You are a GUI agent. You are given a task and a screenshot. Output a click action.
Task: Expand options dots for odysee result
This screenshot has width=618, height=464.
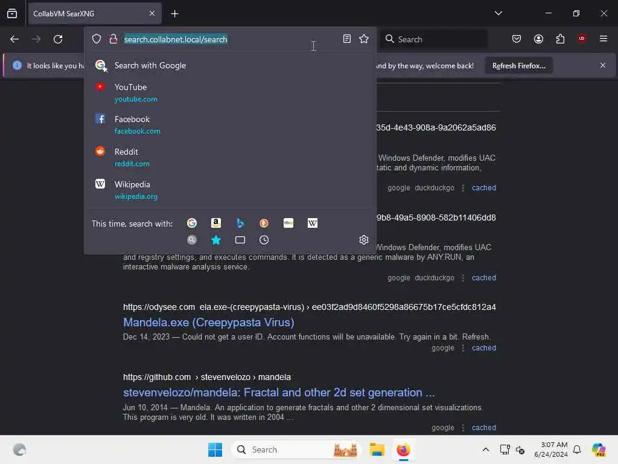(x=463, y=348)
